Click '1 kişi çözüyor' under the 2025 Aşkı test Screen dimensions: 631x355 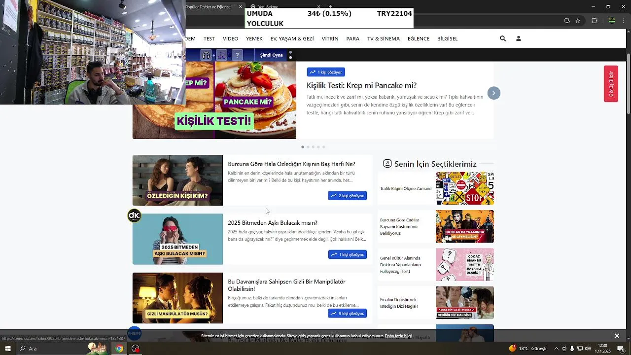pos(347,254)
